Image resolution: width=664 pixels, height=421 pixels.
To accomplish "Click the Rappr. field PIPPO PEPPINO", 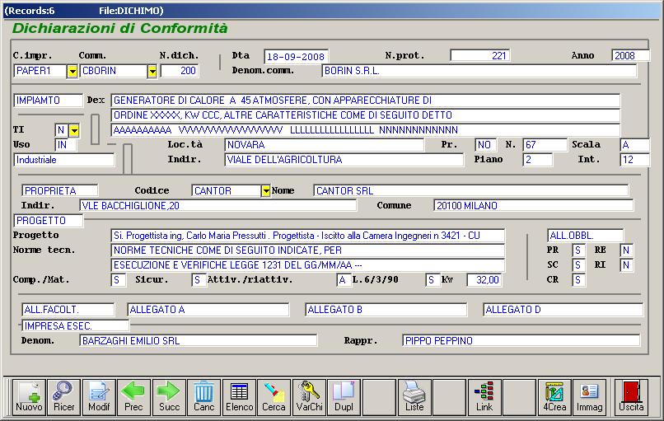I will [521, 340].
